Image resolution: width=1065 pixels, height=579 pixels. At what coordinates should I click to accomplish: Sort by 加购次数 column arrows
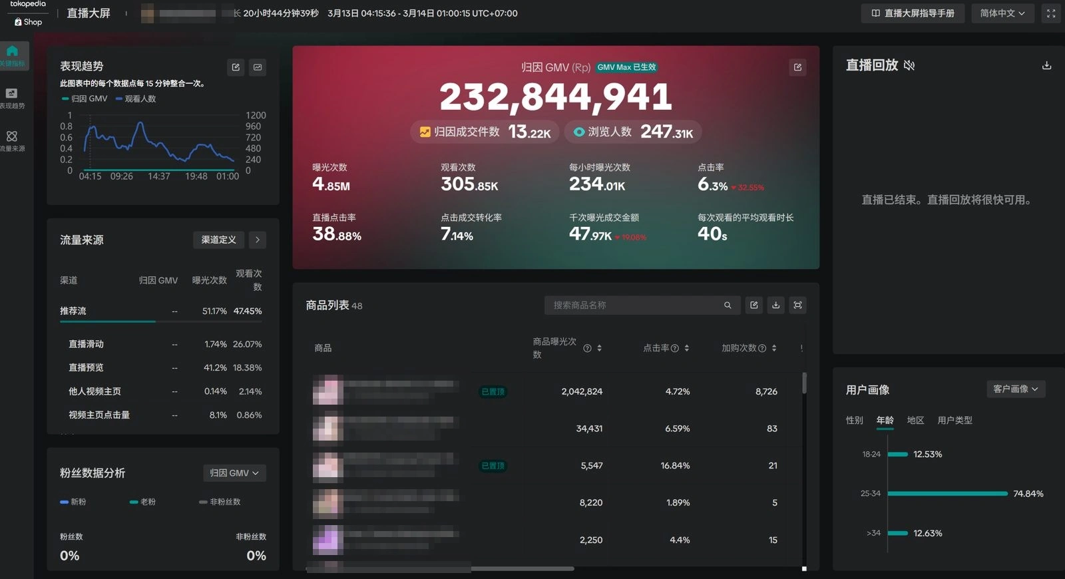(774, 348)
